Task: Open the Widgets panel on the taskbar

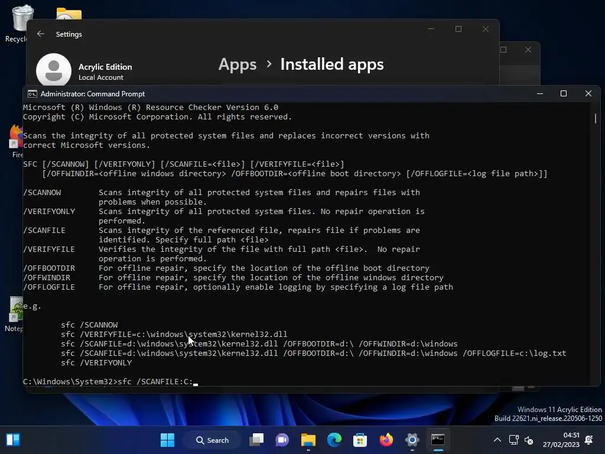Action: point(13,440)
